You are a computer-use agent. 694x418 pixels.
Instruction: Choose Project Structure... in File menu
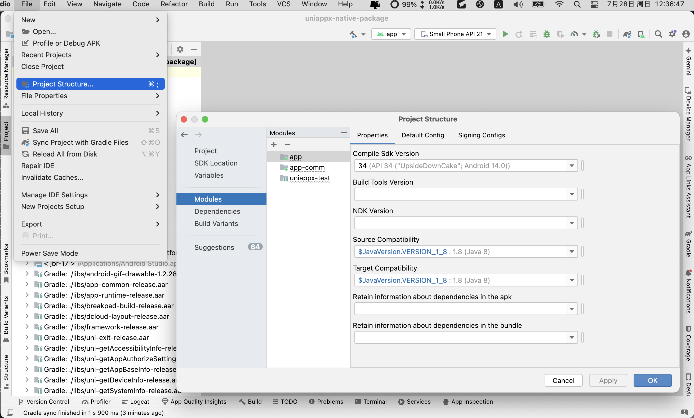[90, 84]
